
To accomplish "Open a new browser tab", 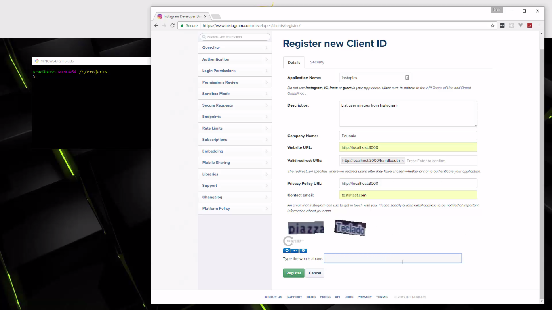I will pyautogui.click(x=216, y=17).
